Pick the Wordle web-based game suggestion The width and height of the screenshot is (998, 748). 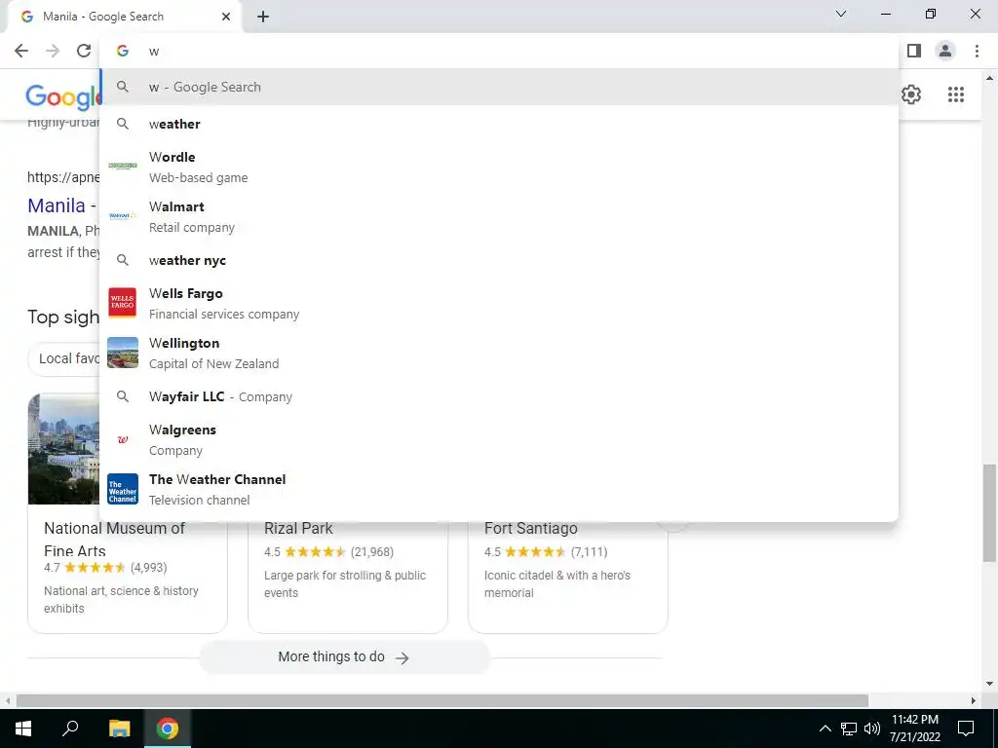[499, 167]
